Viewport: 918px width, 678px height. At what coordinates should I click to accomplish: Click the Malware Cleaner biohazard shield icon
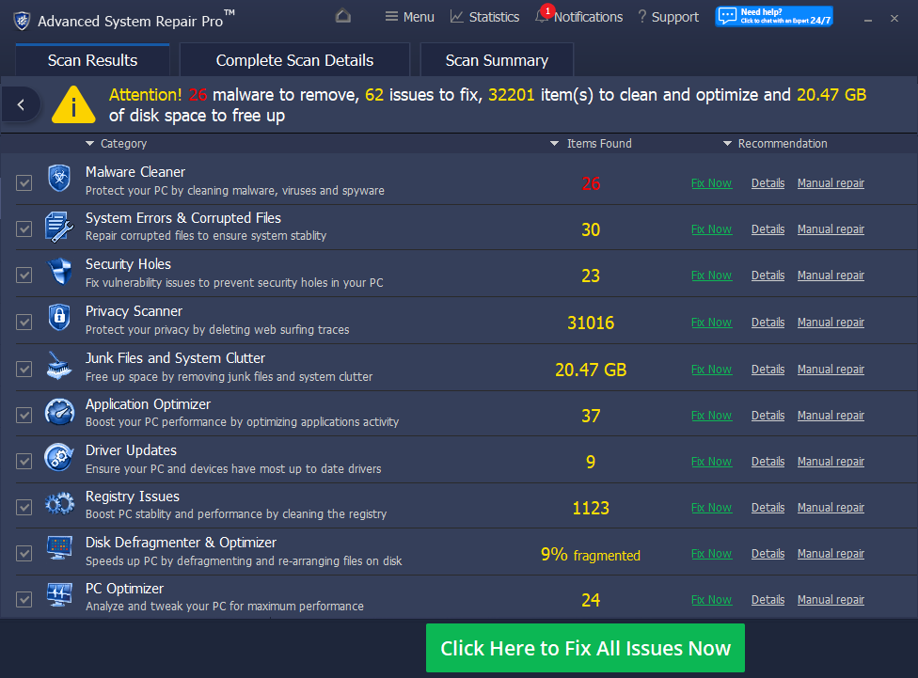pos(59,179)
